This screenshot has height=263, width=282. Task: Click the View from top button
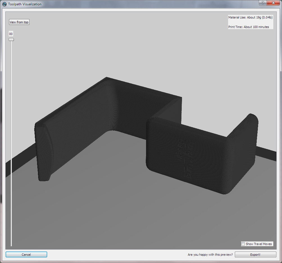point(19,22)
